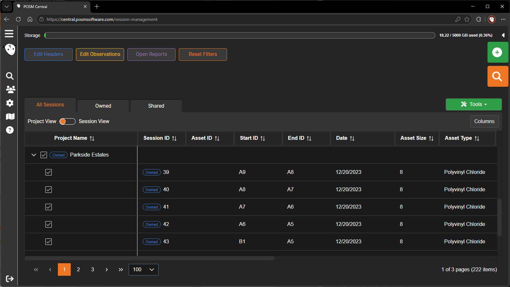The height and width of the screenshot is (287, 510).
Task: Open browser tab list chevron
Action: tap(6, 6)
